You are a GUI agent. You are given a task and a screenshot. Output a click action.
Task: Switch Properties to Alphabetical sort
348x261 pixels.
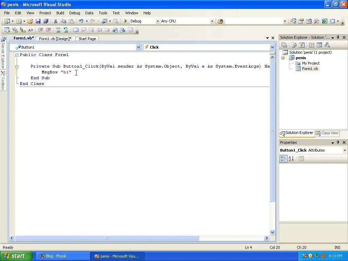(x=291, y=158)
